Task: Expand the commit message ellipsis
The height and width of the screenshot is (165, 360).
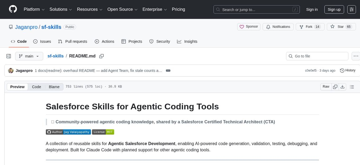Action: tap(168, 71)
